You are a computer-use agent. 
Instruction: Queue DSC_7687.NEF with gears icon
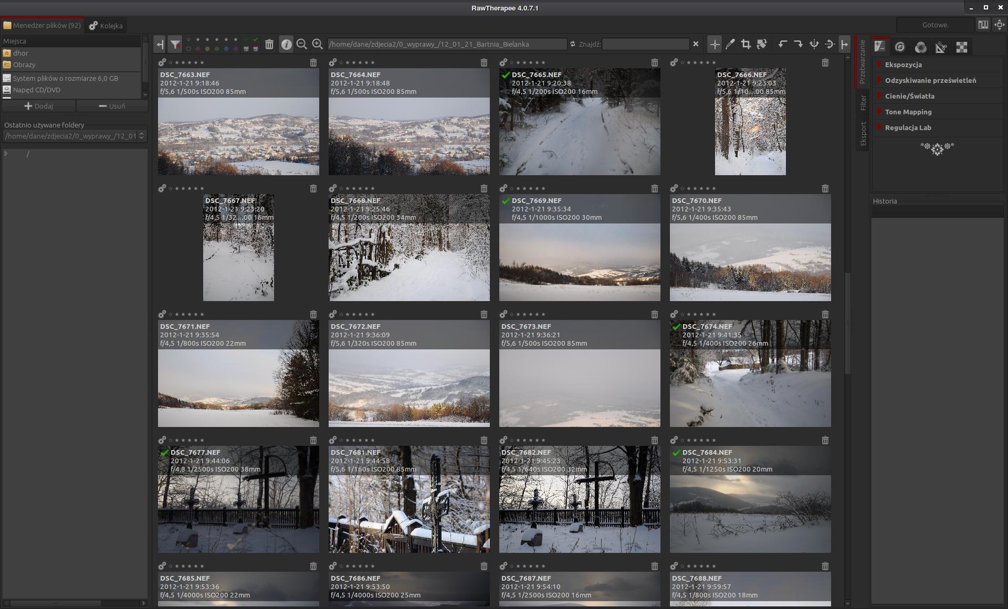point(503,566)
